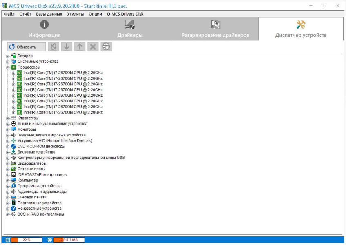The image size is (346, 245).
Task: Expand the Мониторы tree node
Action: [8, 130]
